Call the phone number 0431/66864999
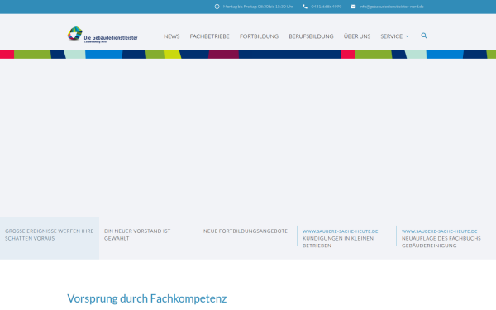Image resolution: width=496 pixels, height=310 pixels. [x=327, y=7]
